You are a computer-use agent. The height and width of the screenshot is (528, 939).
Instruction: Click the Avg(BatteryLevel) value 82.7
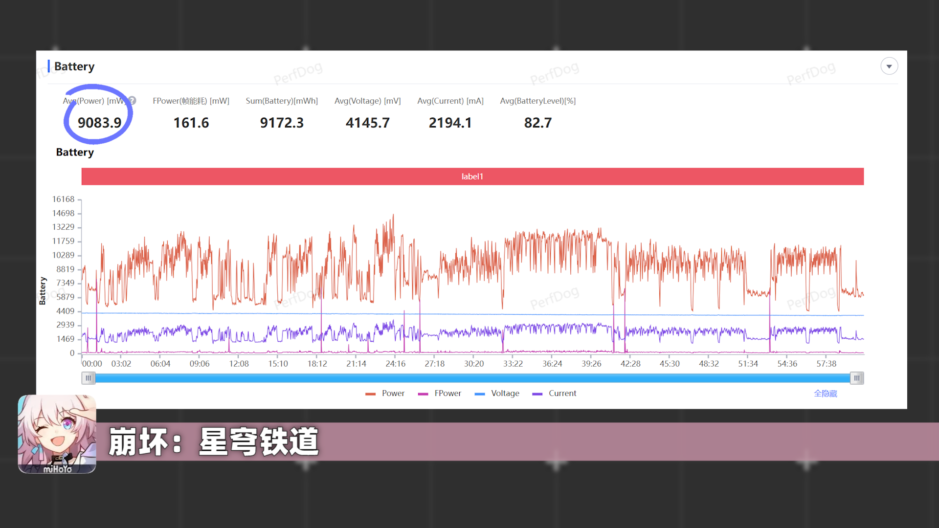538,123
